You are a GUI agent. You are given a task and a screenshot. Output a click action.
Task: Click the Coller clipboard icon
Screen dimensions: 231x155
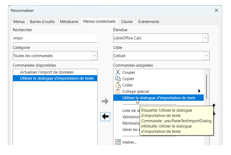click(118, 85)
